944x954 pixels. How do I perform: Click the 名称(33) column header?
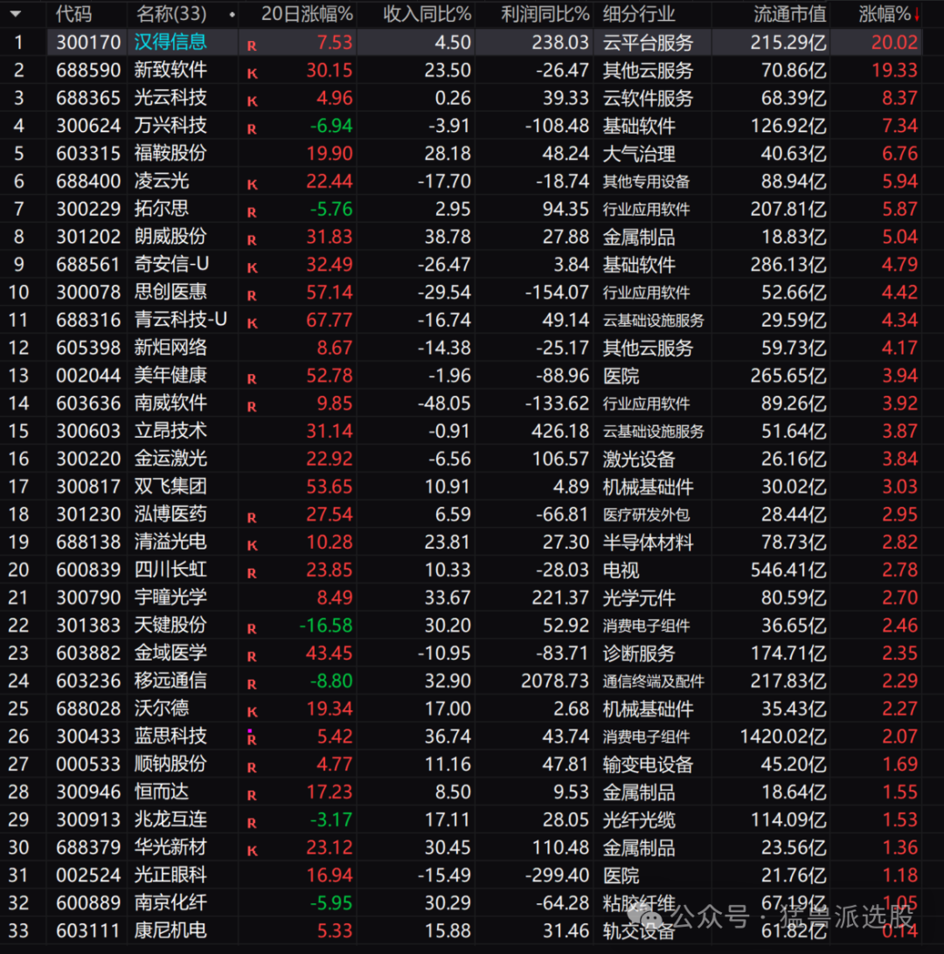171,13
